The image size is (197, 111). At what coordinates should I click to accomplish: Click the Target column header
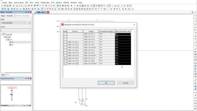(91, 31)
